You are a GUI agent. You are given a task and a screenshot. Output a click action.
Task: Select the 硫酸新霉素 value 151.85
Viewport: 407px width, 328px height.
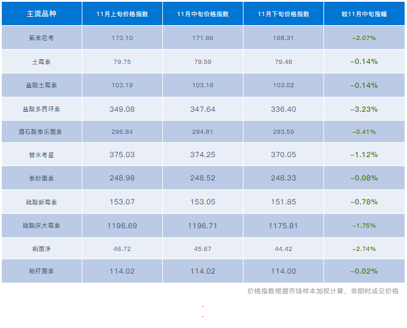pos(283,202)
